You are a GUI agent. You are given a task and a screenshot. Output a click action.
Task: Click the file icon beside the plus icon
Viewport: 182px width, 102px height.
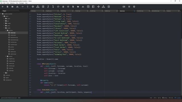click(8, 7)
